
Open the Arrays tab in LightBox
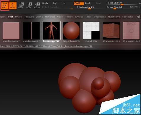pos(79,17)
